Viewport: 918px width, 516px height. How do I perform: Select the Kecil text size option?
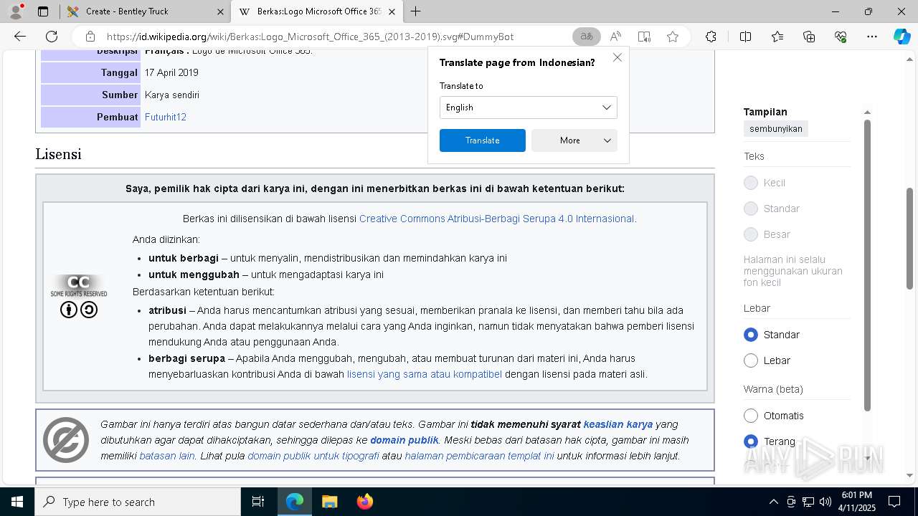click(x=751, y=183)
